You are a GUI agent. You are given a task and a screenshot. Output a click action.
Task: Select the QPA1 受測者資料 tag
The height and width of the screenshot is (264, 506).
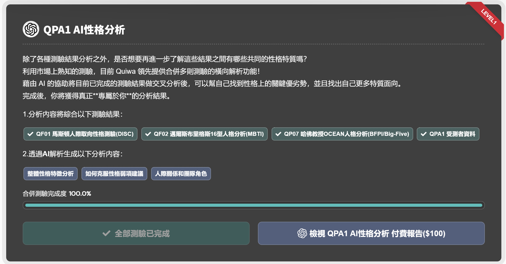448,134
